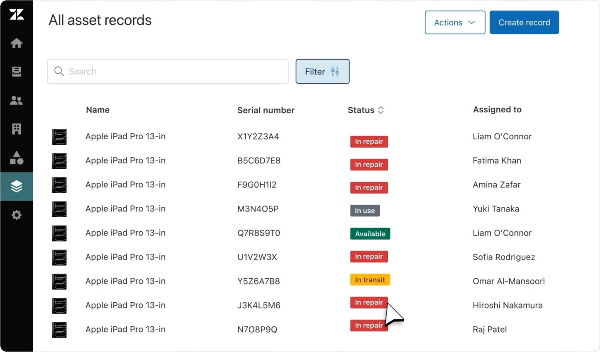Image resolution: width=600 pixels, height=352 pixels.
Task: Focus the Search input field
Action: [x=168, y=71]
